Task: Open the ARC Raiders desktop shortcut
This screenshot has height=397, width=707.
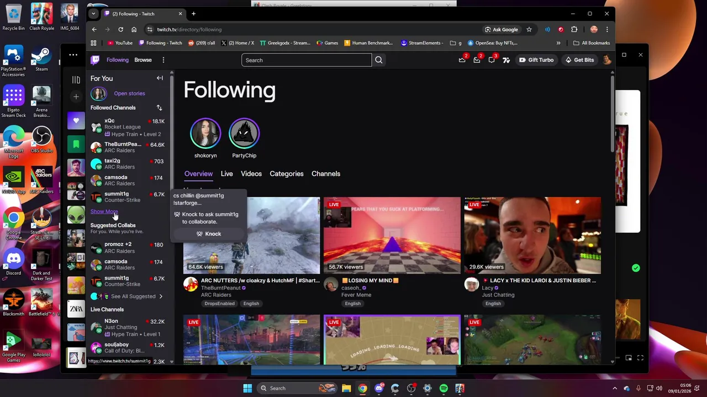Action: (x=41, y=181)
